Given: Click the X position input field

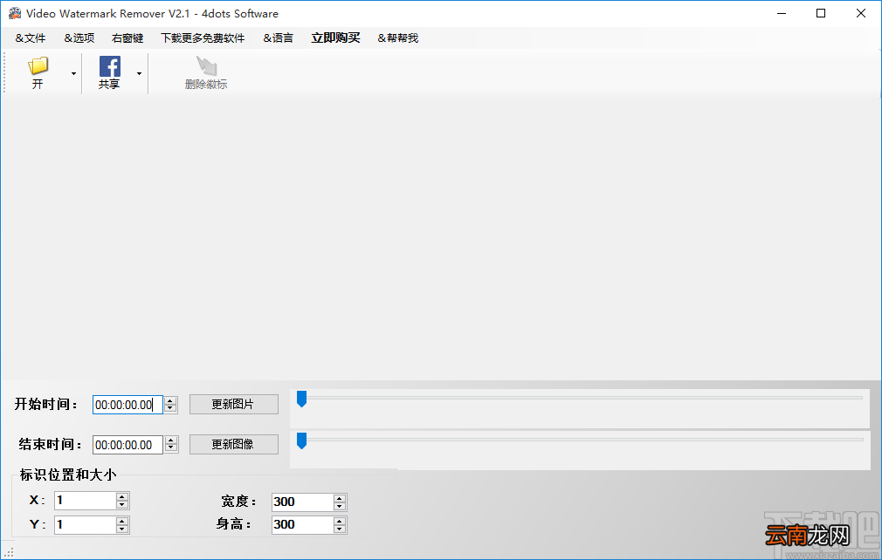Looking at the screenshot, I should [x=85, y=501].
